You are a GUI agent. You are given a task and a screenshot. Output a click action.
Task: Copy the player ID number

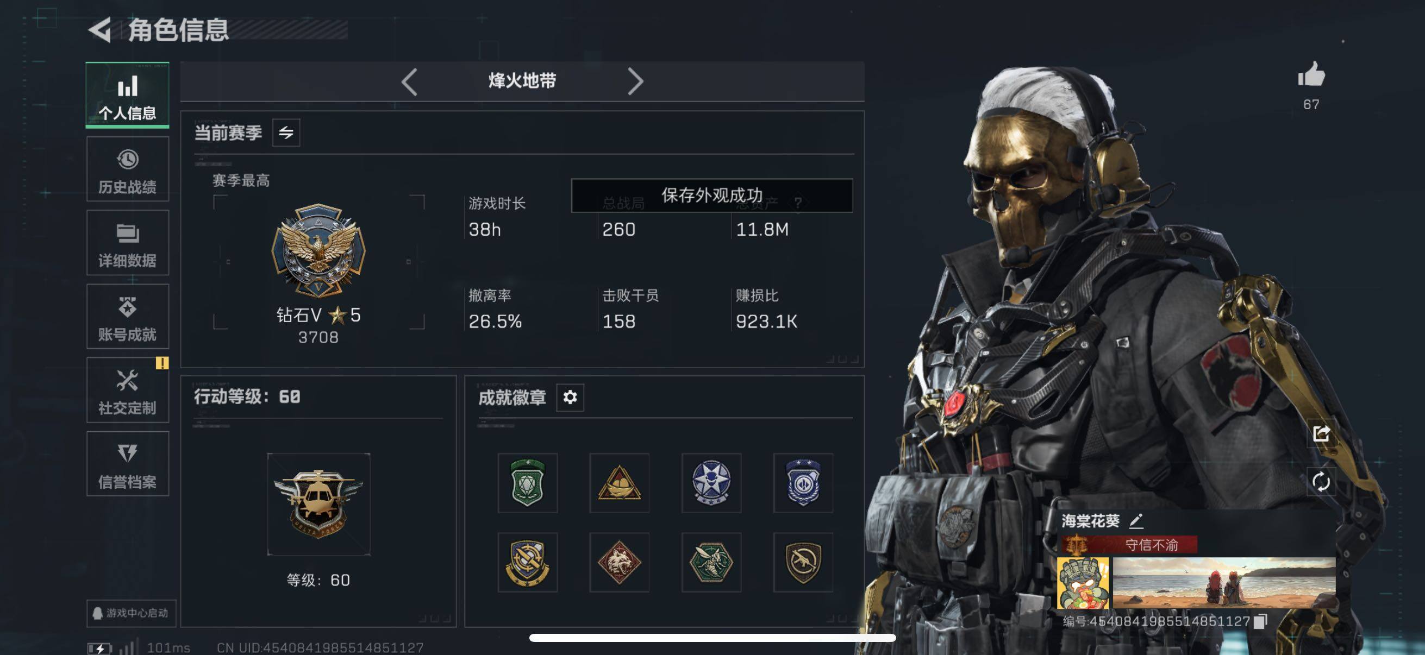(1260, 621)
